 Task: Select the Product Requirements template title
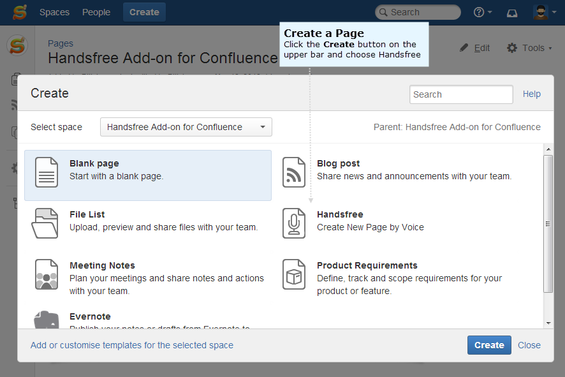(x=367, y=265)
